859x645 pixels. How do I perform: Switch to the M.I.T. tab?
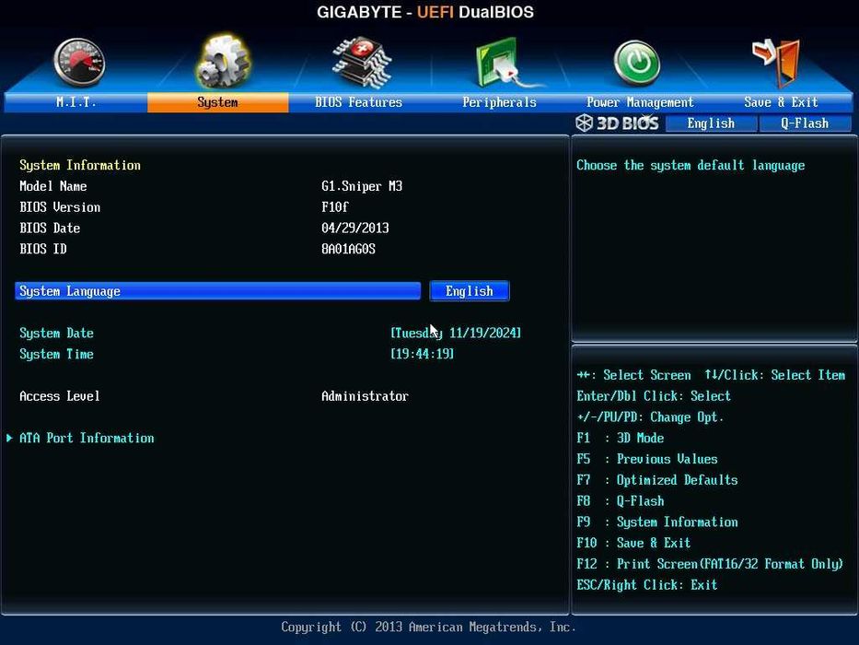(x=75, y=102)
